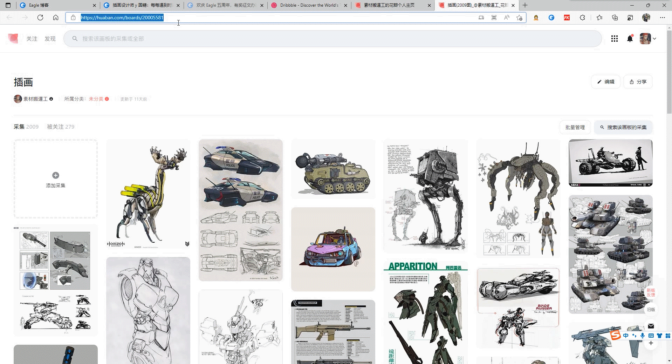The height and width of the screenshot is (364, 672).
Task: Expand the user account dropdown arrow
Action: 654,39
